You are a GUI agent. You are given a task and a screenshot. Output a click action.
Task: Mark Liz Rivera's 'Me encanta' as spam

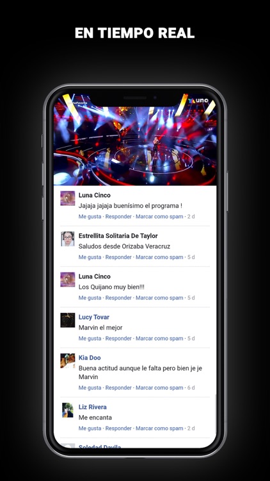pos(159,428)
